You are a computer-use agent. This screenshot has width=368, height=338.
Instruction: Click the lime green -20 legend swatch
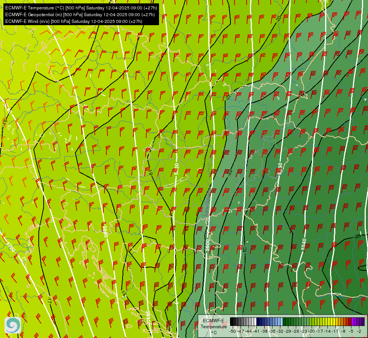[310, 321]
